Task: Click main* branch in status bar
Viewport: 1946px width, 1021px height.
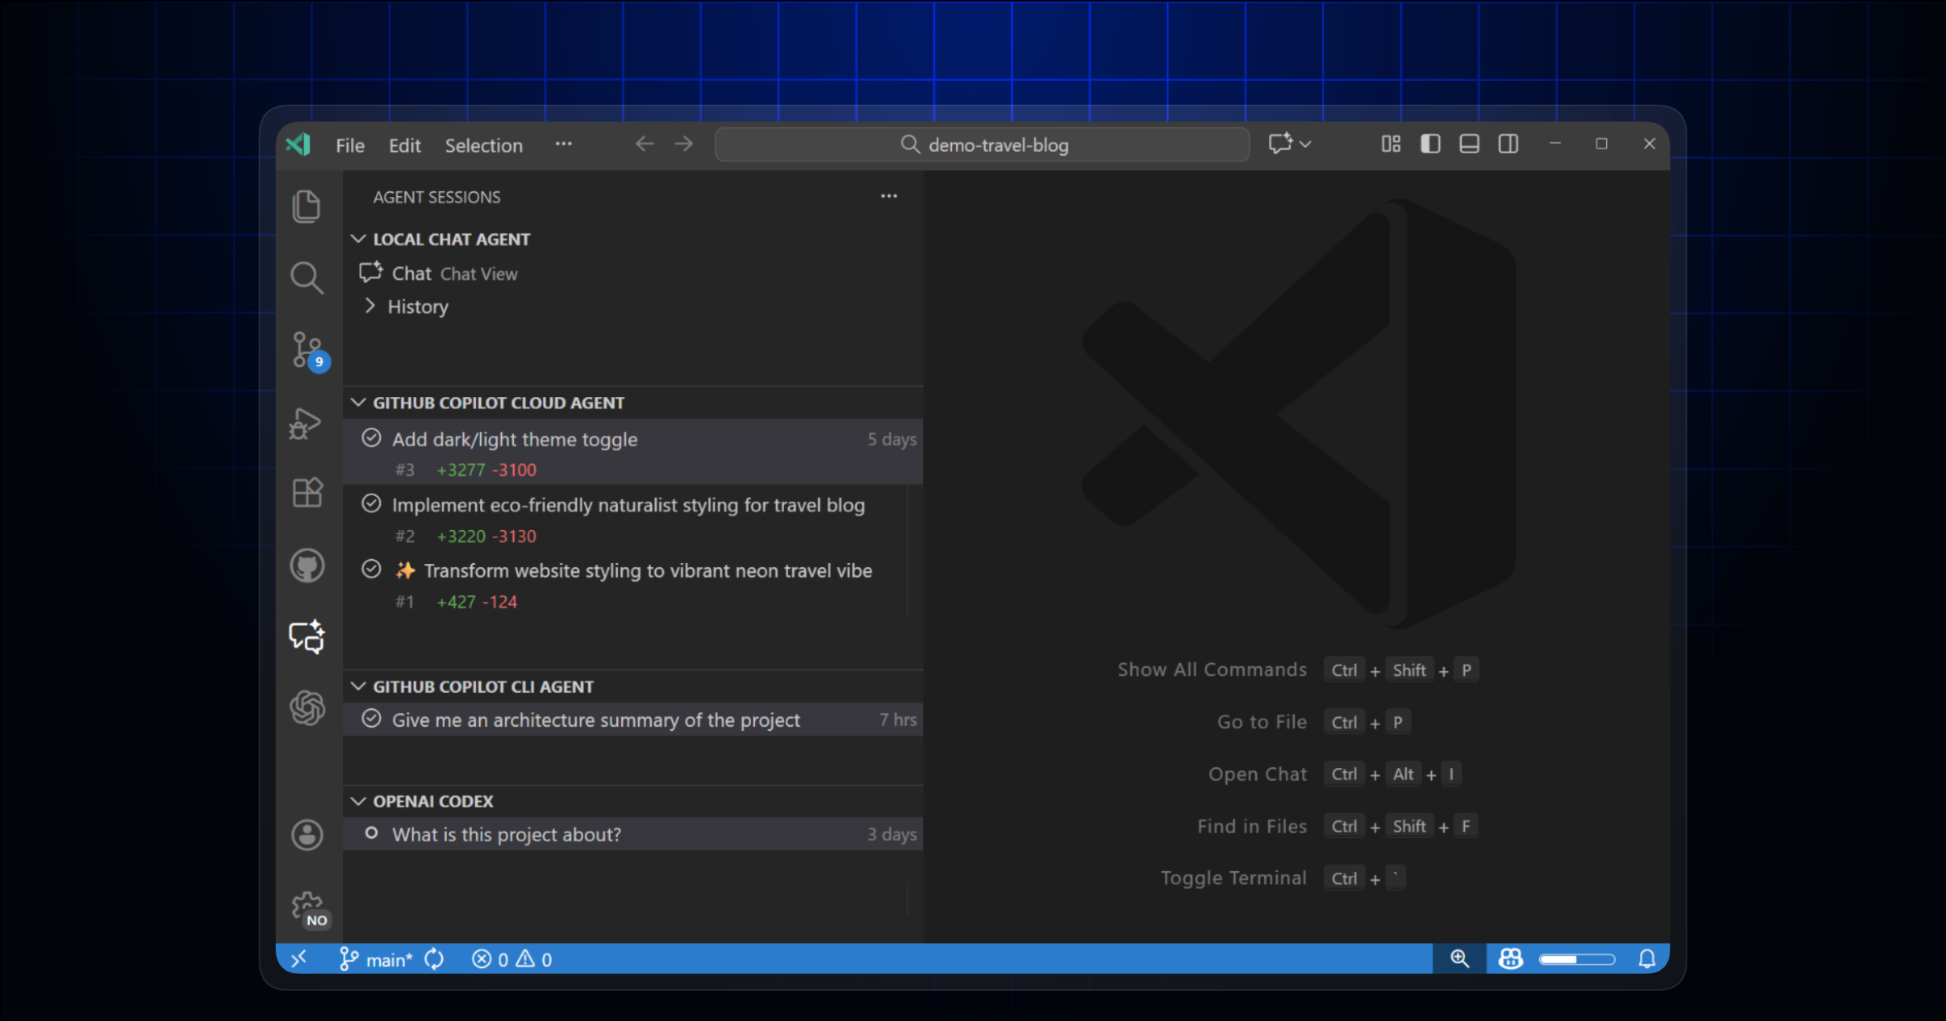Action: point(378,959)
